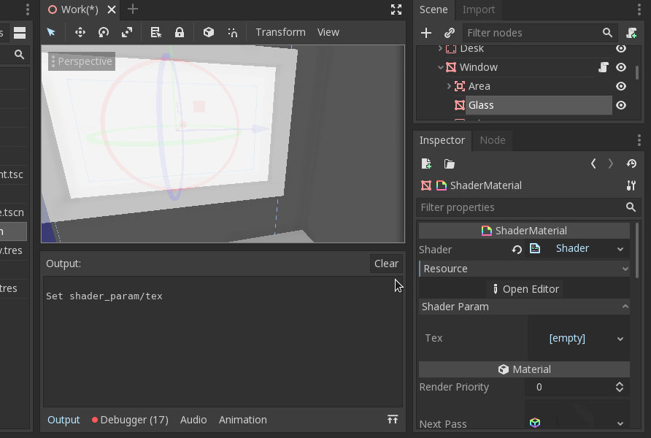Click the Add new node plus icon
Viewport: 651px width, 438px height.
coord(426,33)
